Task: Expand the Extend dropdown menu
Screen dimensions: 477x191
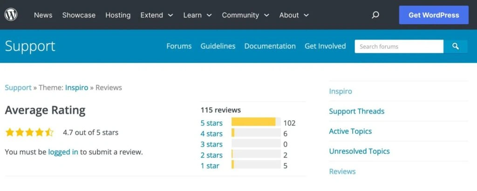Action: (x=157, y=15)
